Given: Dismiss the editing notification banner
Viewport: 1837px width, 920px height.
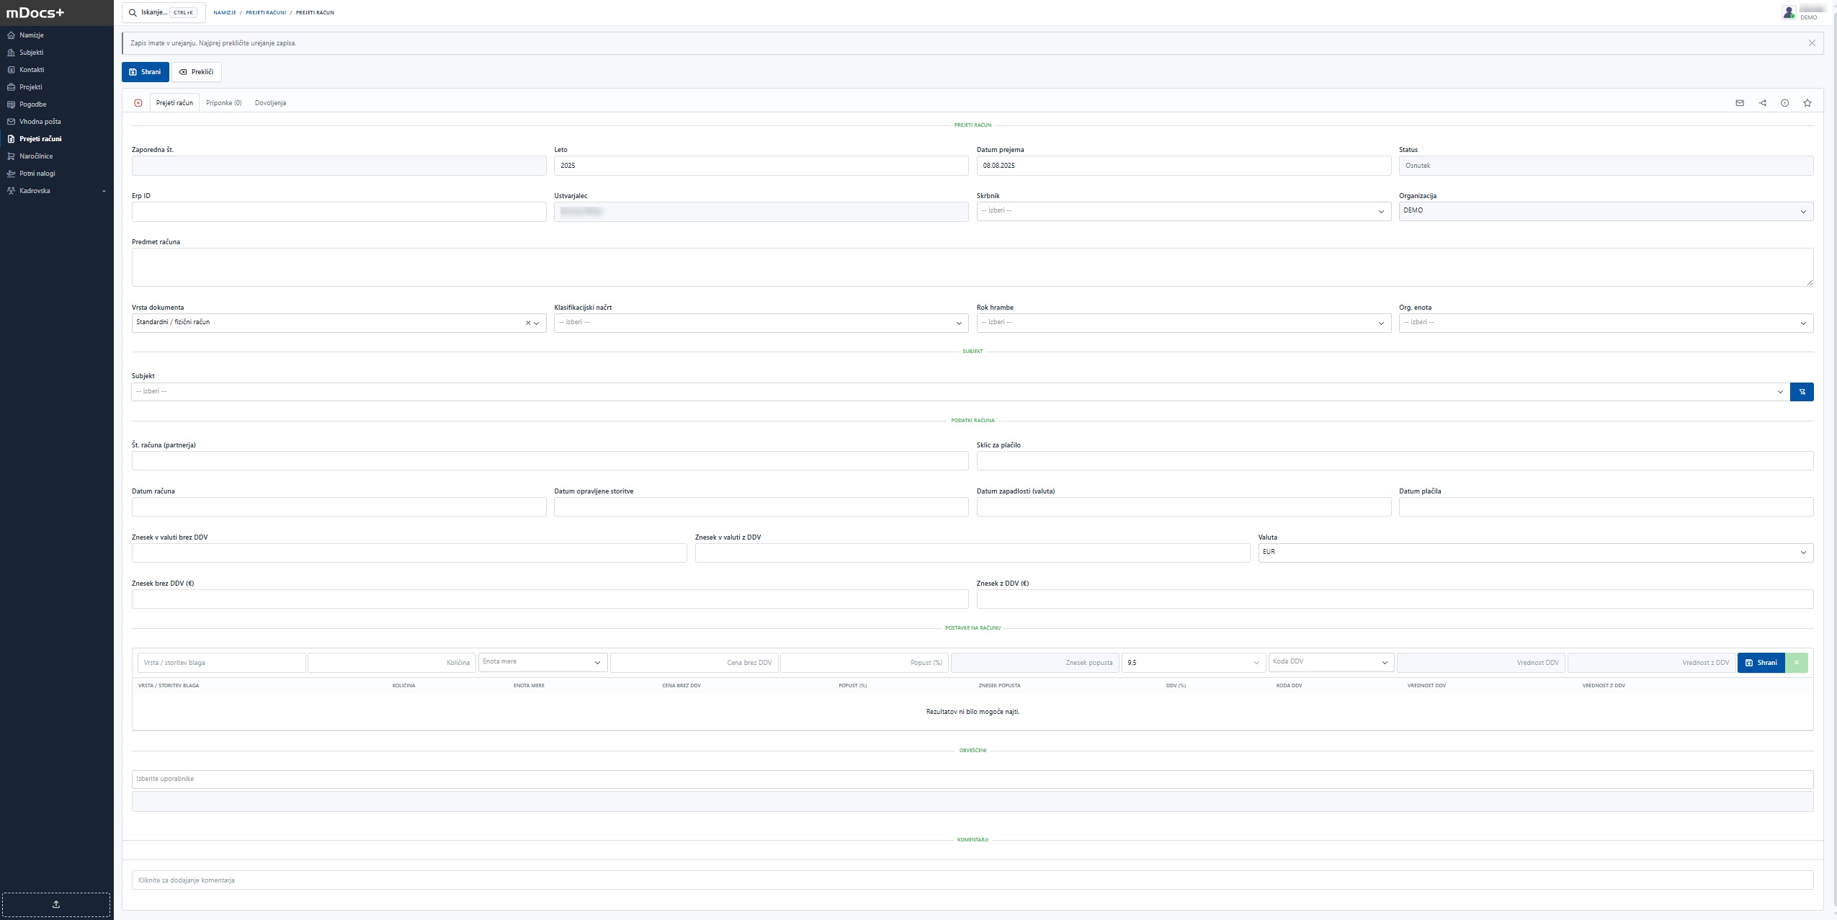Looking at the screenshot, I should 1812,43.
